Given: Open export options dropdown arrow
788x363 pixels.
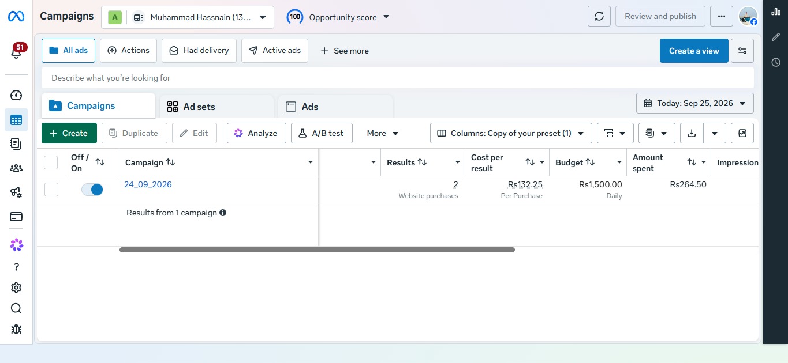Looking at the screenshot, I should (715, 133).
